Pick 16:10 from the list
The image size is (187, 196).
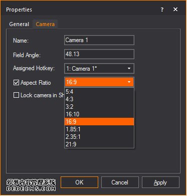coord(99,114)
